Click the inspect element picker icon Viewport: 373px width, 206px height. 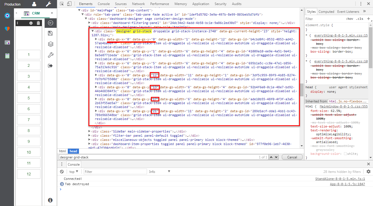(62, 4)
